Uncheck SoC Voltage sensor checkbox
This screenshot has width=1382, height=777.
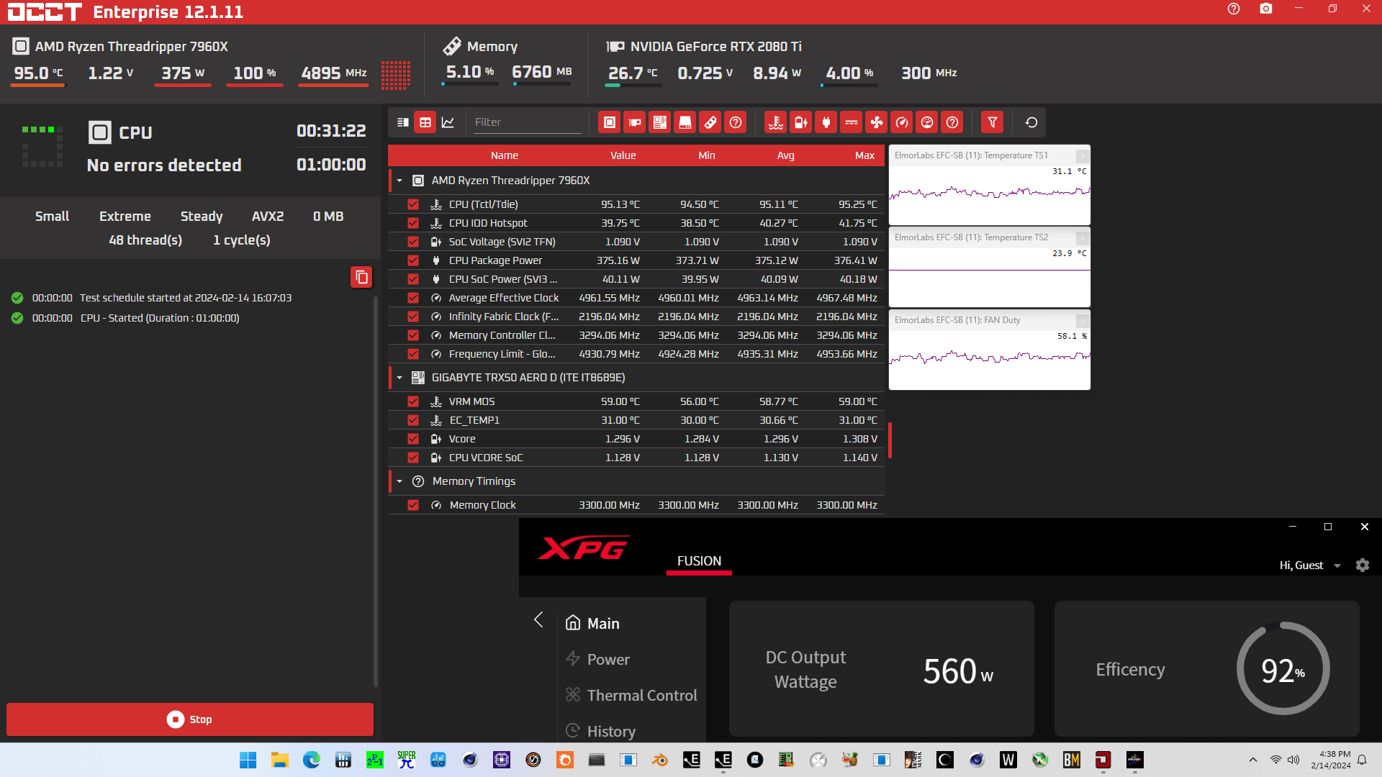pos(413,242)
